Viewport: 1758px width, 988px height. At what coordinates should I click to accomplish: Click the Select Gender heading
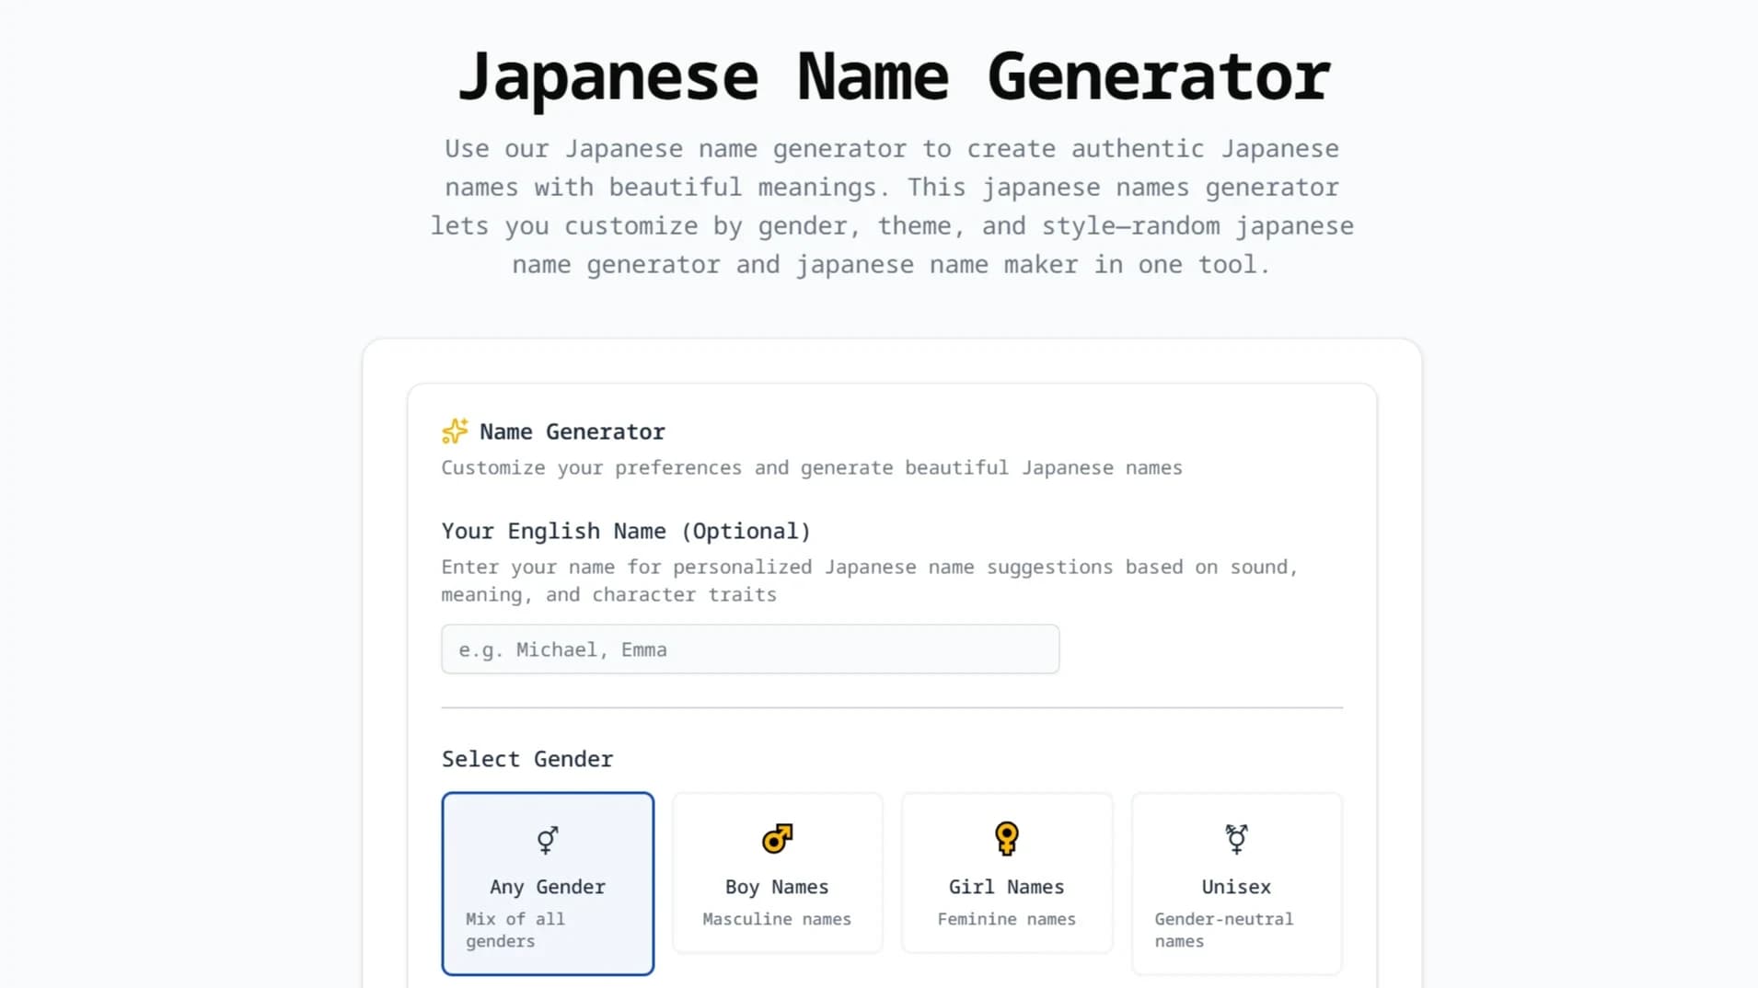(527, 759)
